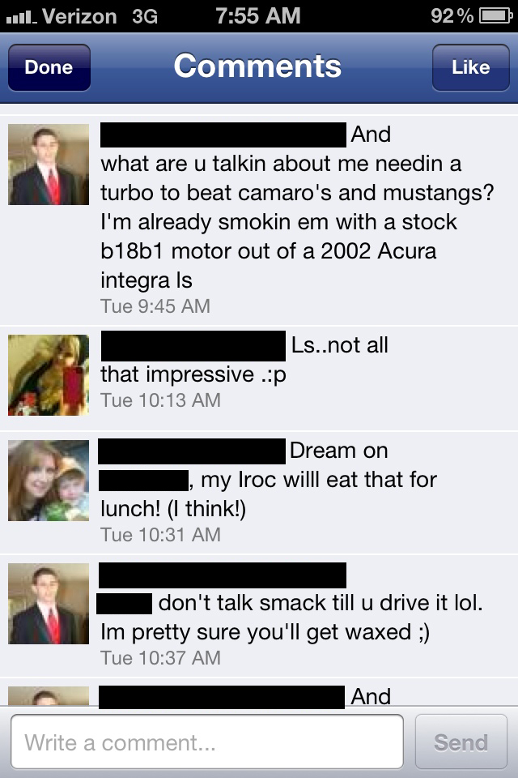This screenshot has width=518, height=778.
Task: Tap the redacted name before "Ls..not all"
Action: click(x=193, y=346)
